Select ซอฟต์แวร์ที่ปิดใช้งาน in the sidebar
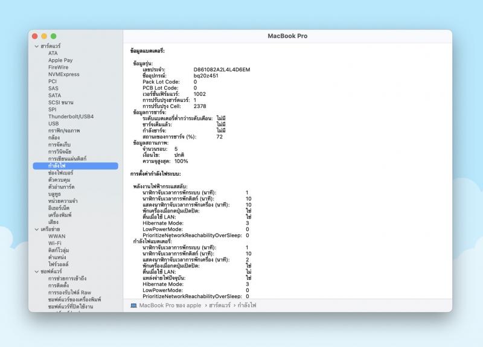The image size is (483, 347). [71, 307]
